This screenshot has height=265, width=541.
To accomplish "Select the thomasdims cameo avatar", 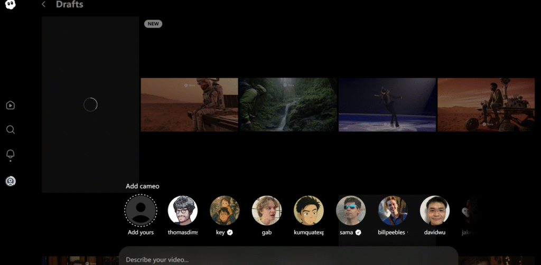I will (x=182, y=210).
